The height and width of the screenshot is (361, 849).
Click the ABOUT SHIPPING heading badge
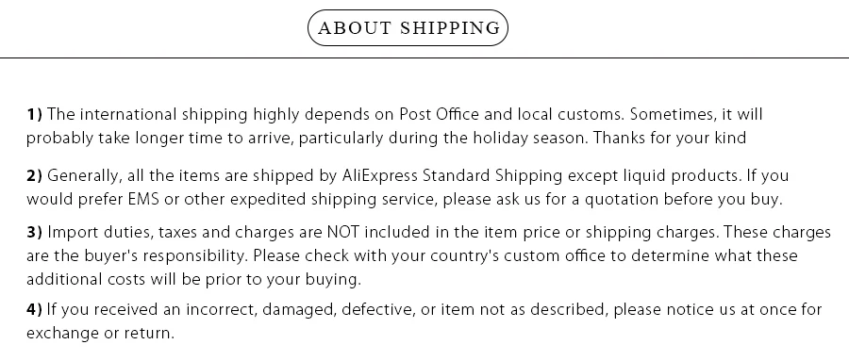point(408,27)
